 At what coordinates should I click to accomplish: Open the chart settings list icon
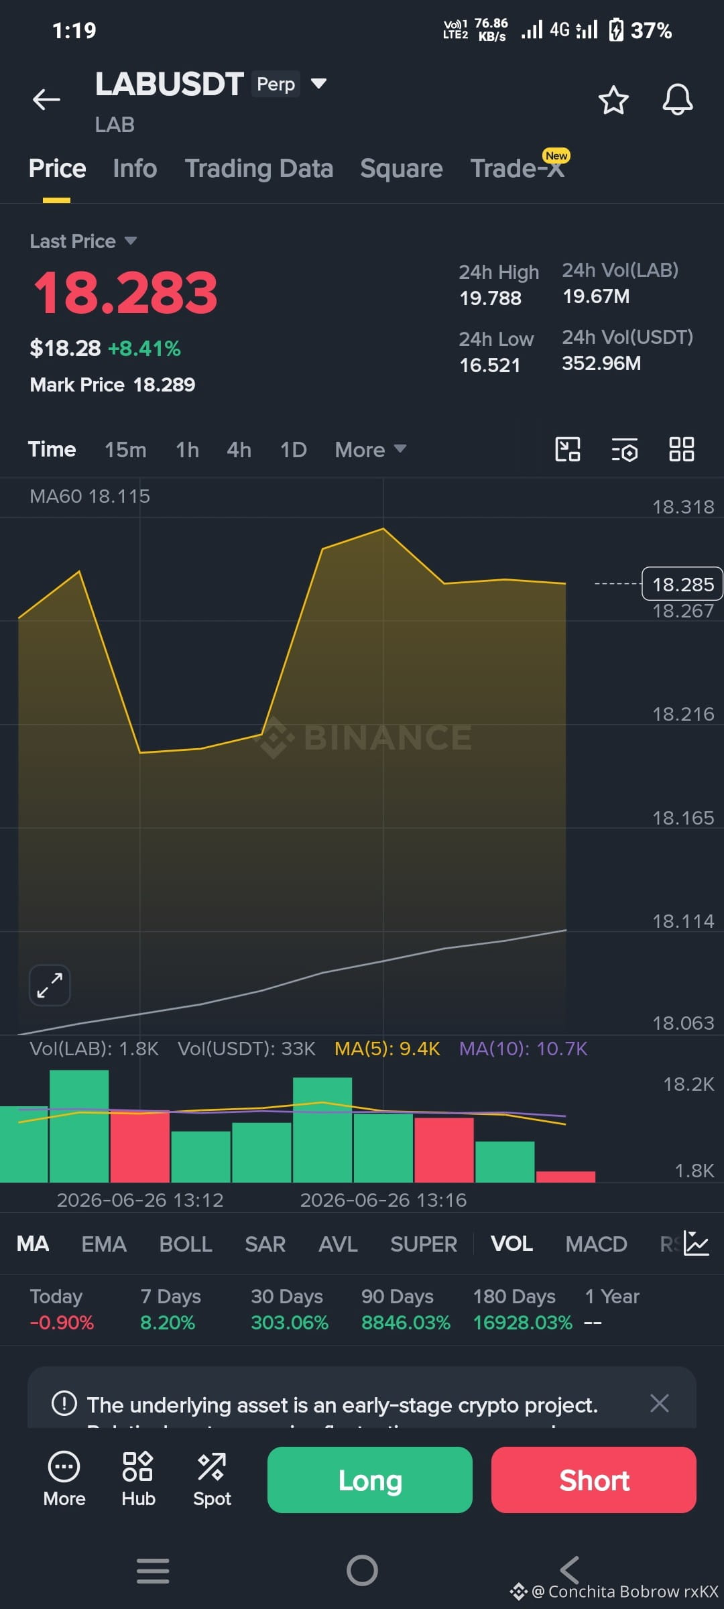coord(625,450)
